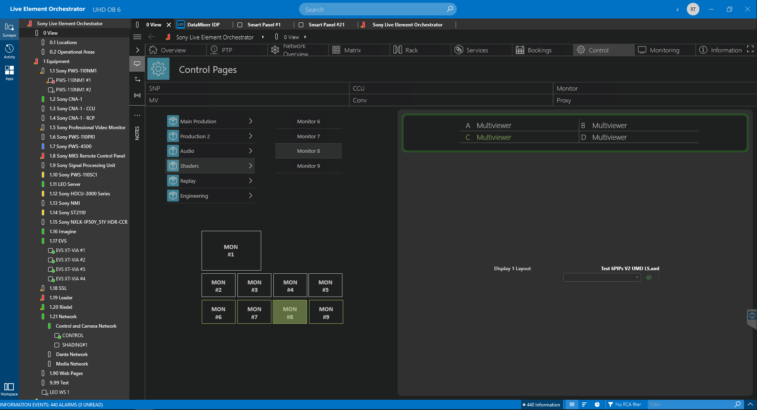757x410 pixels.
Task: Click the cube icon next to Audio
Action: (173, 151)
